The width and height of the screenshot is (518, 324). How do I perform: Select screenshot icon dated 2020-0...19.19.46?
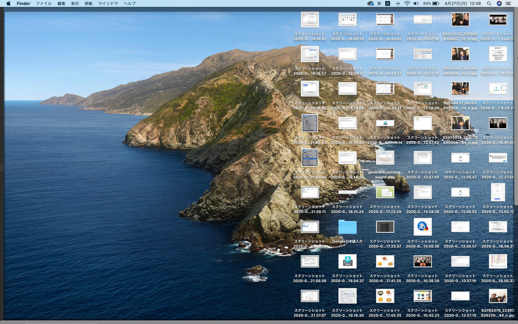310,89
